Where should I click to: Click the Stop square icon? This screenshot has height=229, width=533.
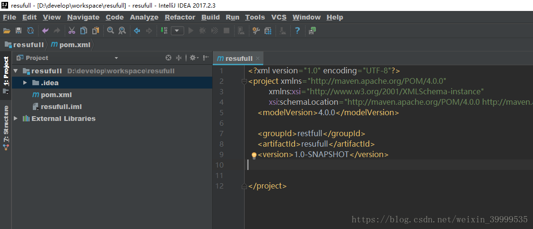pos(227,31)
